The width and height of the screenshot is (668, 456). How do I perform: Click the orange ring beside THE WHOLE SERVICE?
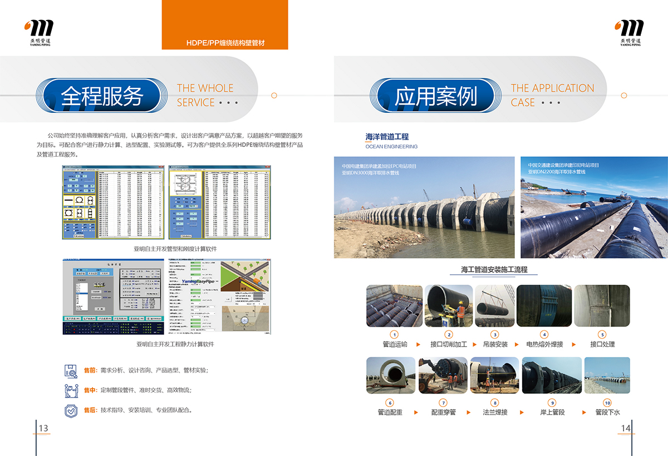(x=274, y=96)
